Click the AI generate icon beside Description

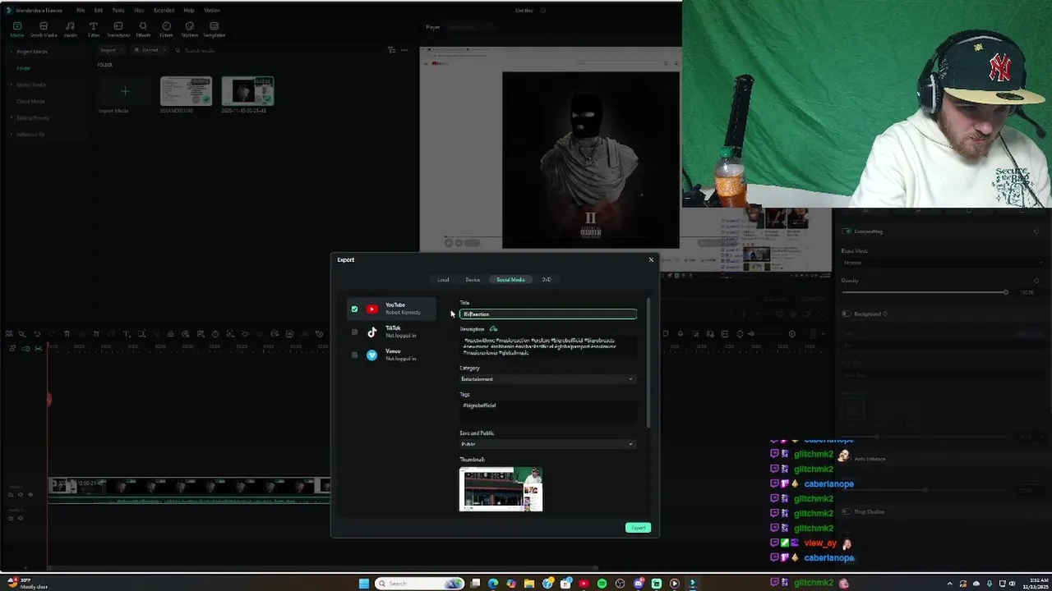pos(493,329)
